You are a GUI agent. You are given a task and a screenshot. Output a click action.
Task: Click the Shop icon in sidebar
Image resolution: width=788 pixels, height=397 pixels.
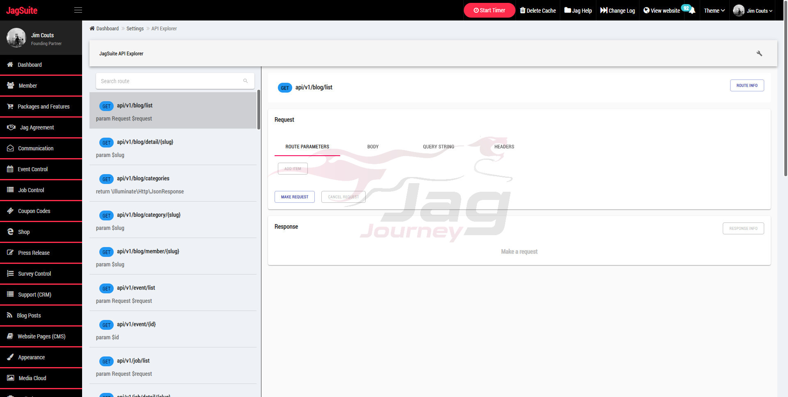point(10,231)
